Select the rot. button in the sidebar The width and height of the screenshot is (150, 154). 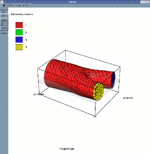pos(4,12)
